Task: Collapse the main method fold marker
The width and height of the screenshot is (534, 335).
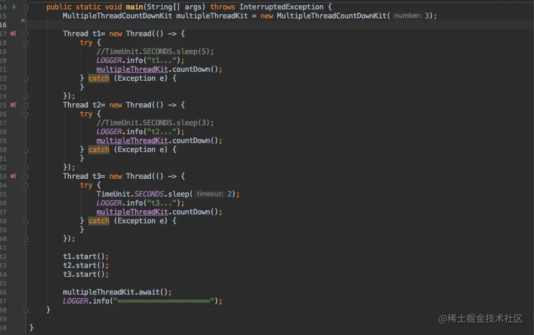Action: coord(26,7)
